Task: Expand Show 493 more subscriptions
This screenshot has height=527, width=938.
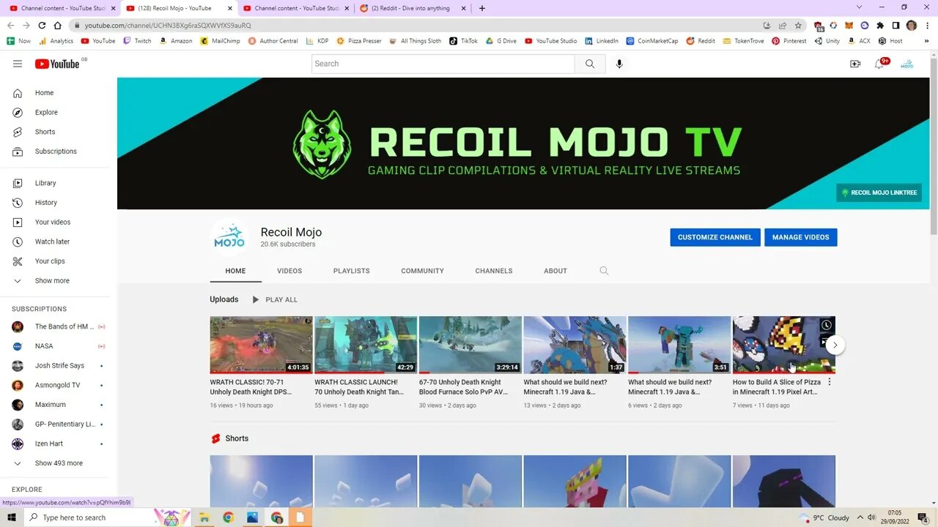Action: 59,463
